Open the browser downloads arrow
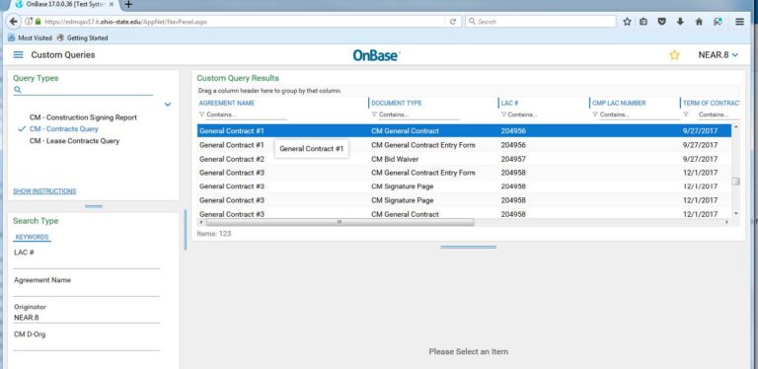The image size is (758, 369). [680, 22]
